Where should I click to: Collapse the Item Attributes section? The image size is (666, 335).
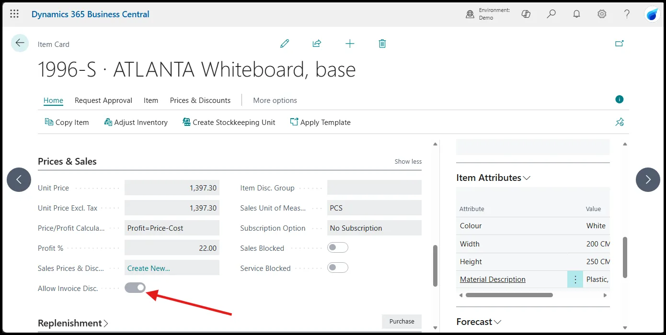(493, 178)
